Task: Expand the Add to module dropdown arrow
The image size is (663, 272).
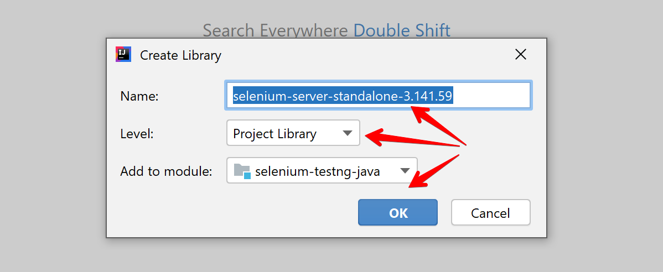Action: pyautogui.click(x=405, y=171)
